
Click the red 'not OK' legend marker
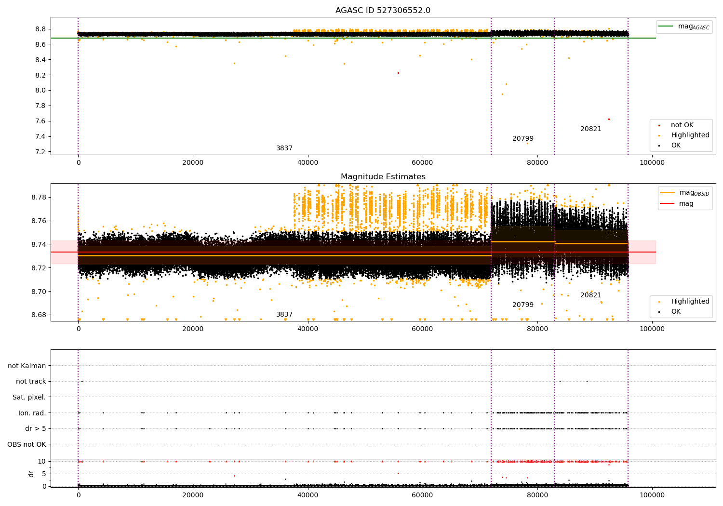(x=659, y=125)
